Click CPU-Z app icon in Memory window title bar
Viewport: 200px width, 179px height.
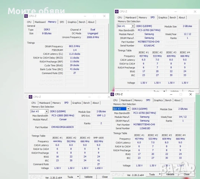pos(26,16)
